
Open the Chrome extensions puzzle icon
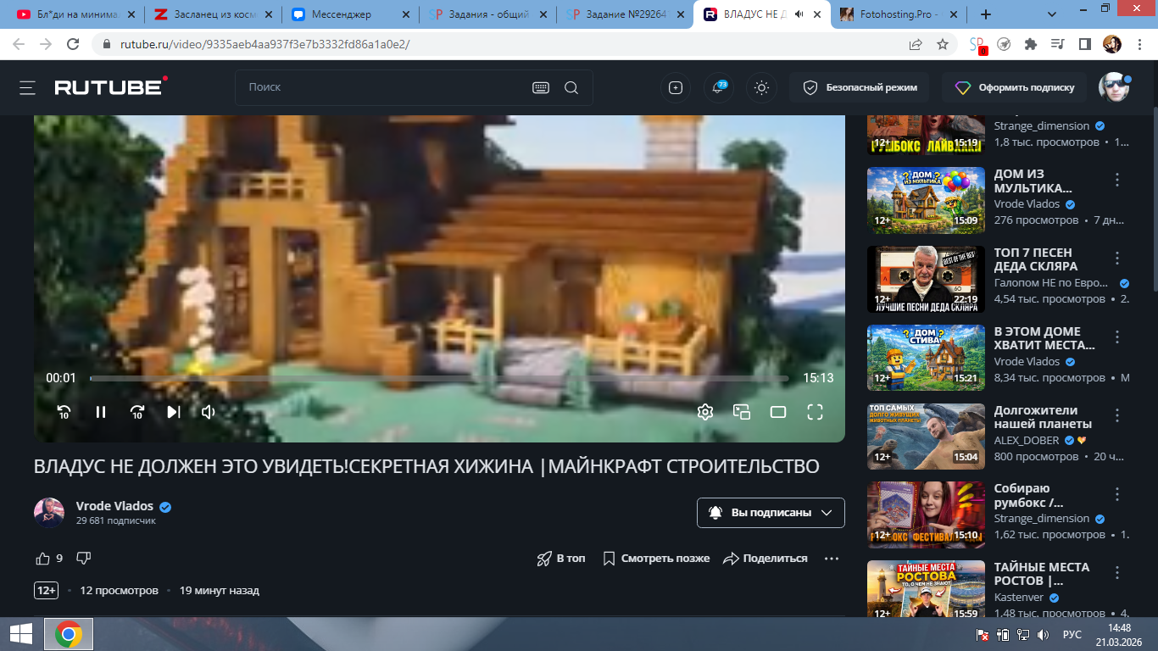point(1031,44)
